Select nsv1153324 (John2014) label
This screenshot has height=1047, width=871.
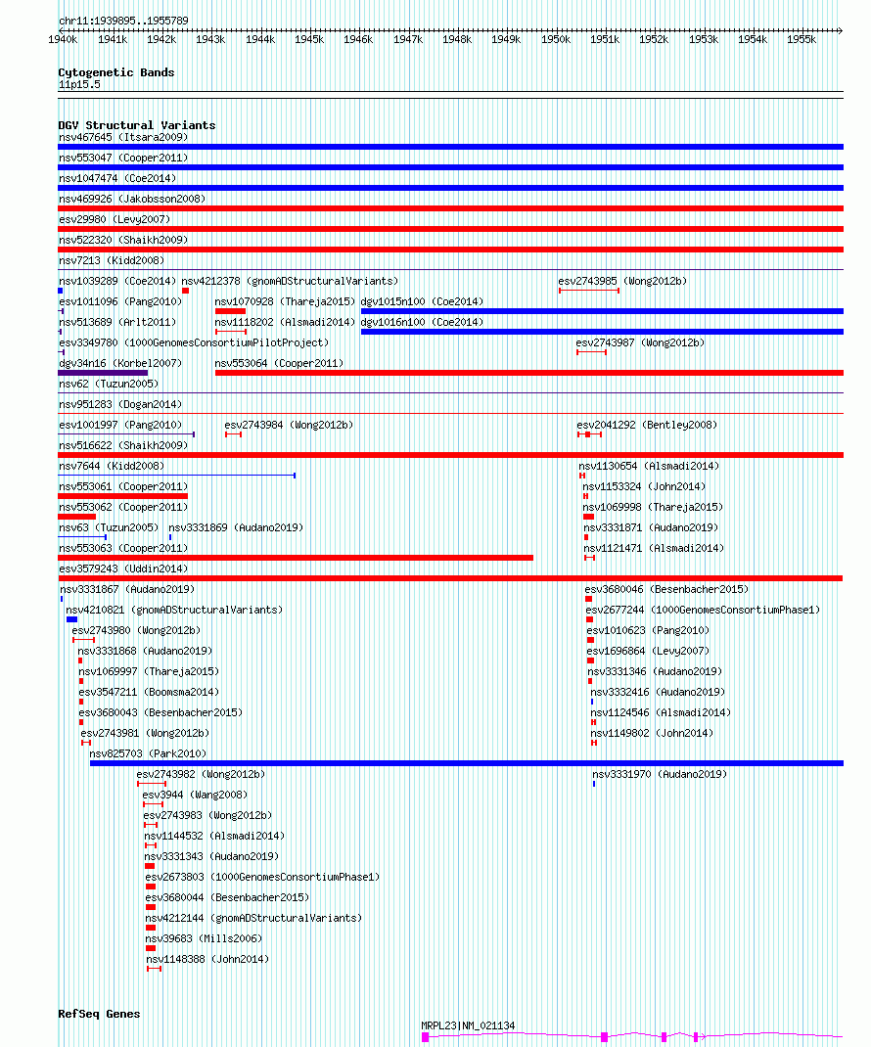pyautogui.click(x=644, y=486)
